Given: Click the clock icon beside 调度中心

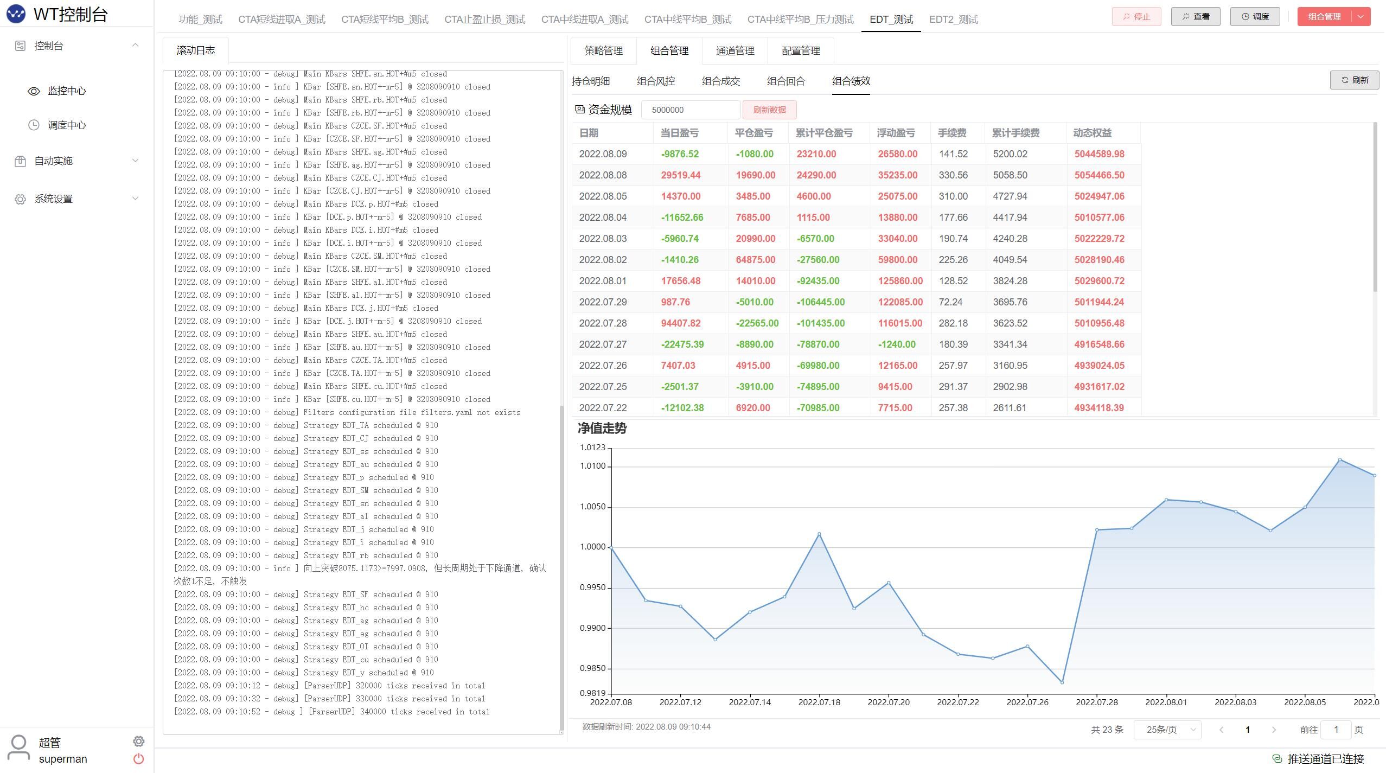Looking at the screenshot, I should 34,125.
